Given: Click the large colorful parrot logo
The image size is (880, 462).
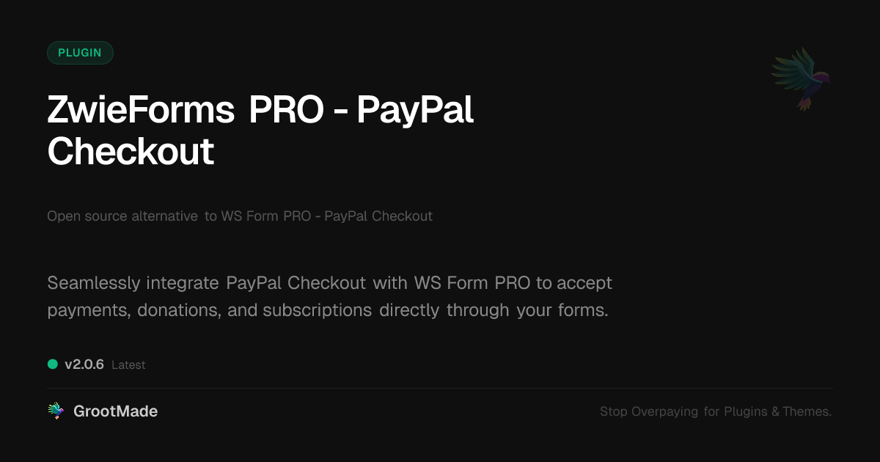Looking at the screenshot, I should coord(801,78).
